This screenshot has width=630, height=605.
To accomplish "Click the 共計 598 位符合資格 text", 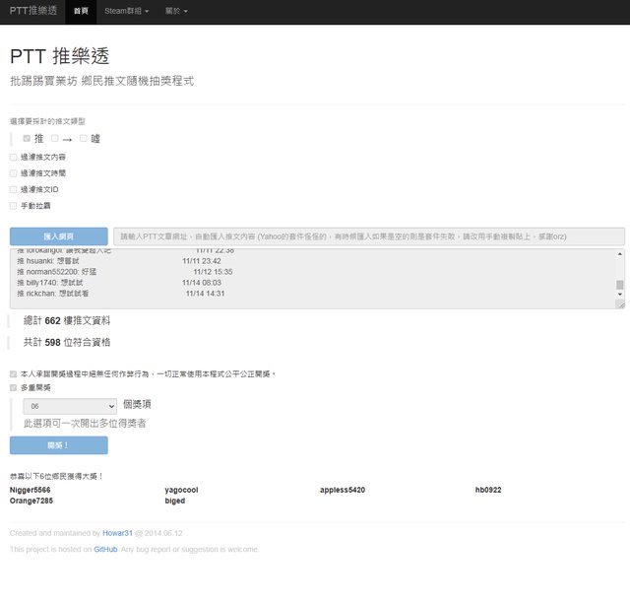I will click(67, 342).
